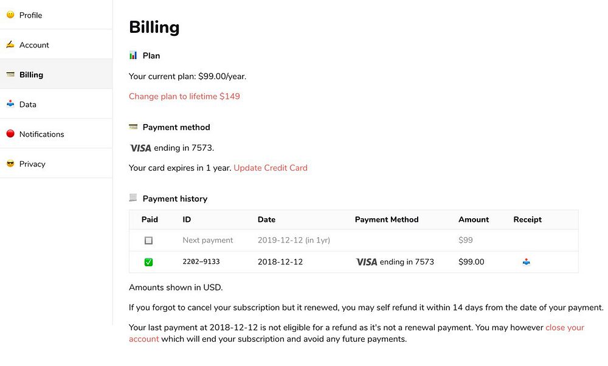Switch to the Notifications section
Screen dimensions: 608x366
41,134
